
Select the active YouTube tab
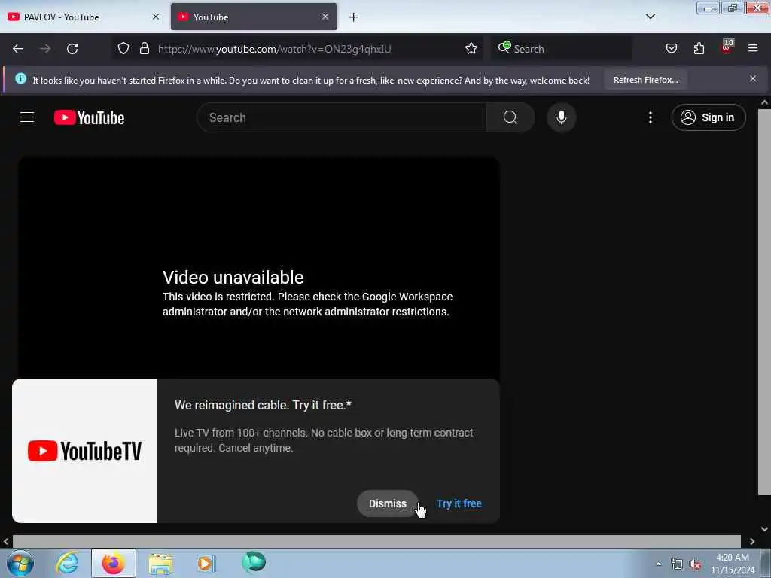(254, 17)
